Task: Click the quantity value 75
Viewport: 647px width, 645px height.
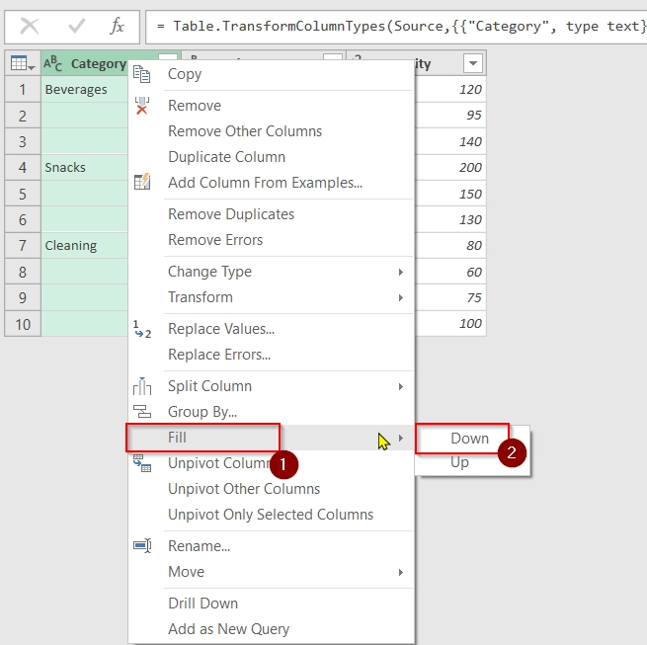Action: [x=474, y=297]
